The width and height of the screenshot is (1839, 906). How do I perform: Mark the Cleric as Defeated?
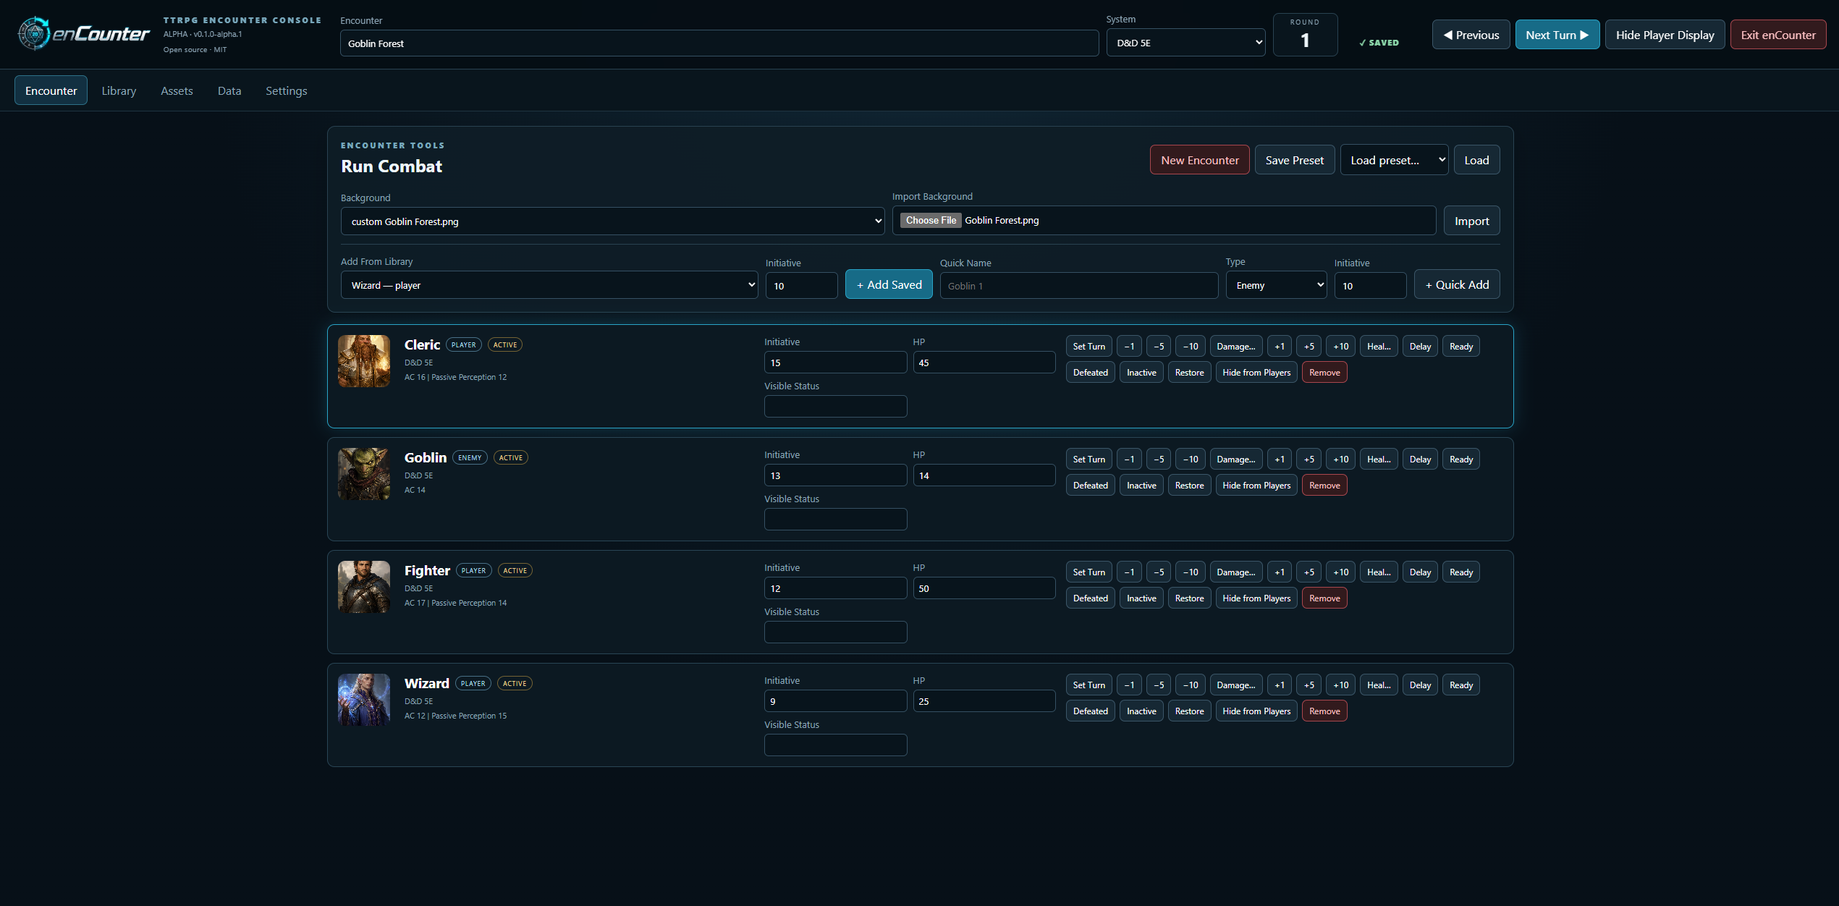[1090, 372]
